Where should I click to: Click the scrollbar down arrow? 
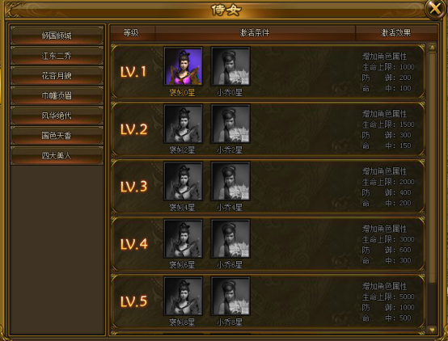click(x=432, y=330)
